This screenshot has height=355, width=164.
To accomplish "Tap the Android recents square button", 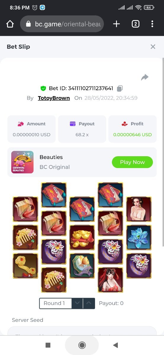I will coord(48,345).
